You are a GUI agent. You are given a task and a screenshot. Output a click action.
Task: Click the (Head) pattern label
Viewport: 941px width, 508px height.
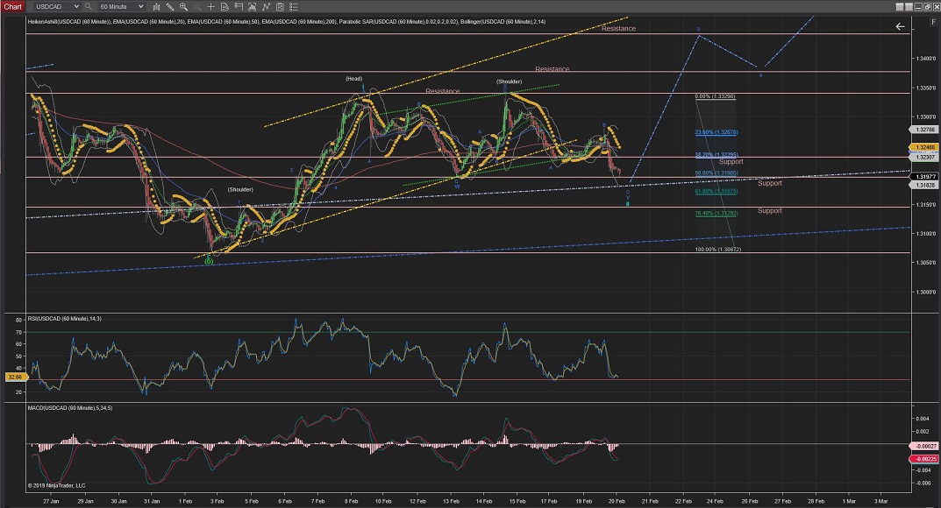(x=353, y=79)
